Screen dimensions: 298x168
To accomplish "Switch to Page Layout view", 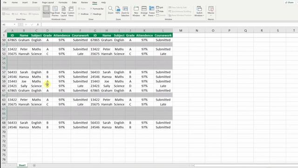I will pyautogui.click(x=64, y=11).
